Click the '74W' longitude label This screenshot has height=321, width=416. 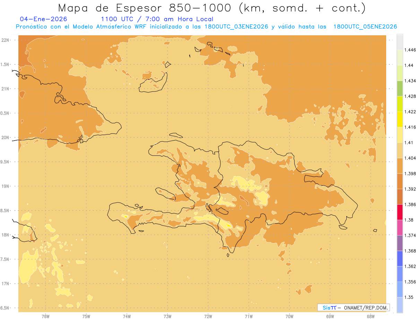point(127,316)
